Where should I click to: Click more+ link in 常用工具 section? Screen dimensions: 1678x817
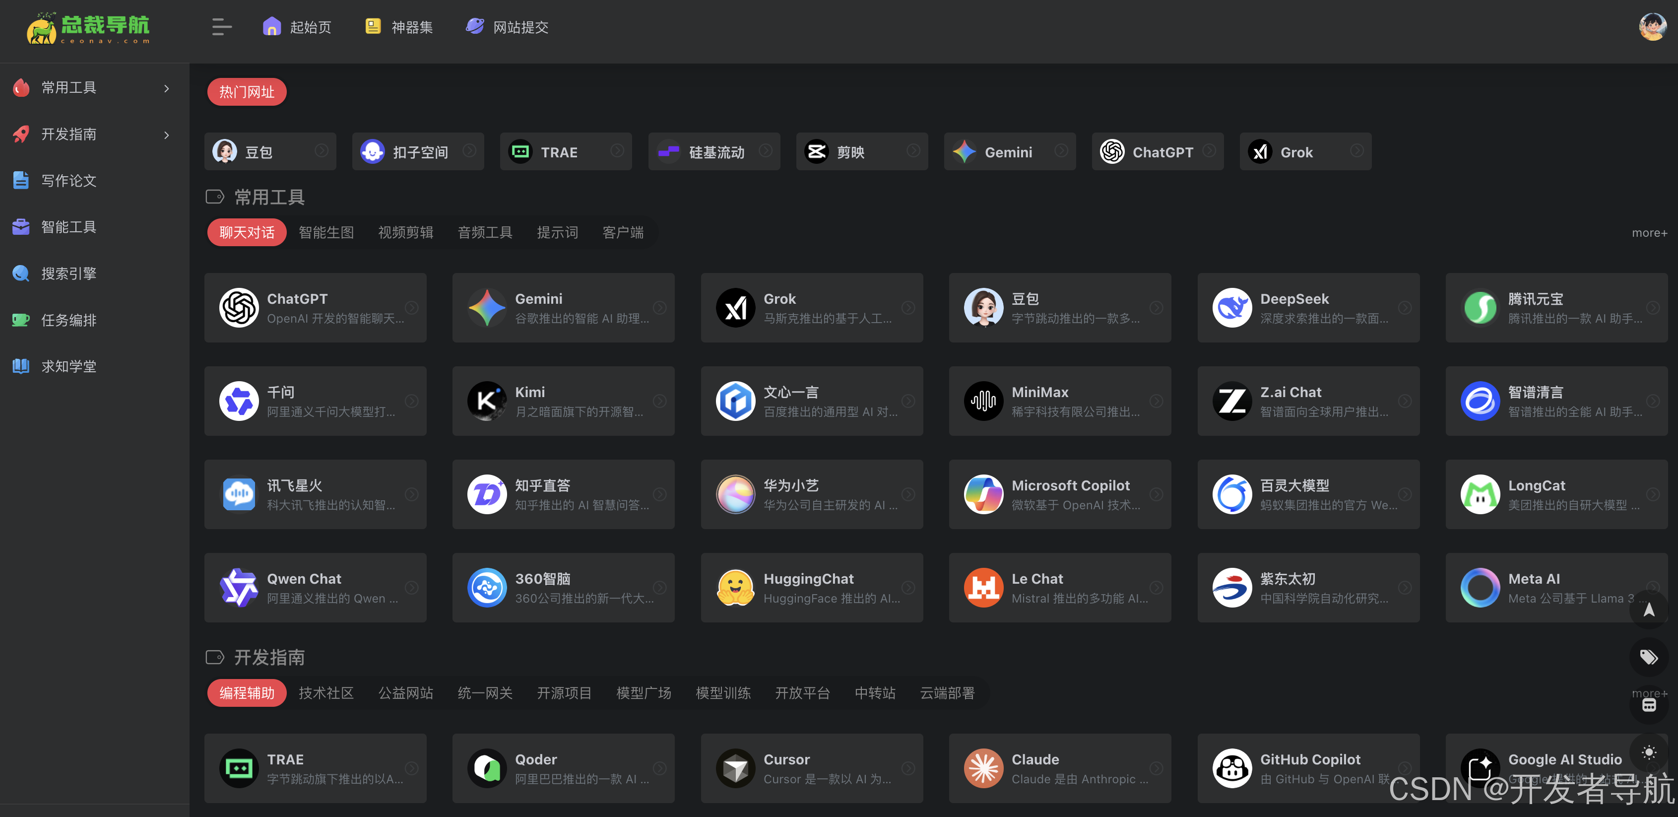coord(1649,233)
